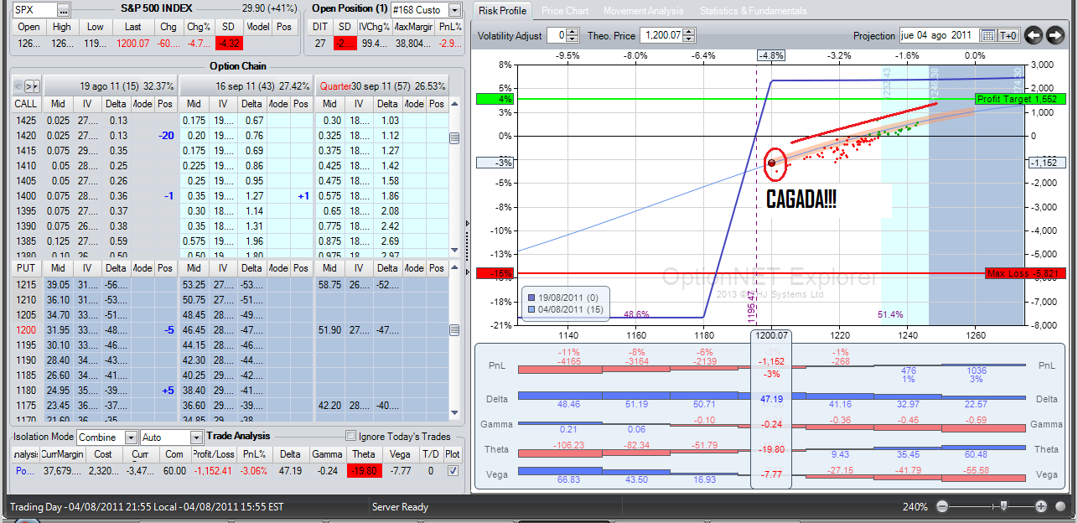This screenshot has height=523, width=1078.
Task: Advance projection date with right arrow
Action: 1055,35
